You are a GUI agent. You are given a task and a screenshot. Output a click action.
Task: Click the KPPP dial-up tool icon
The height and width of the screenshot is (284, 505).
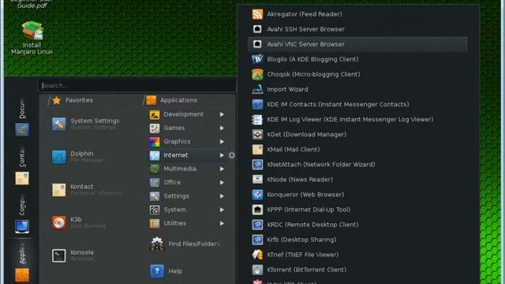click(x=257, y=210)
